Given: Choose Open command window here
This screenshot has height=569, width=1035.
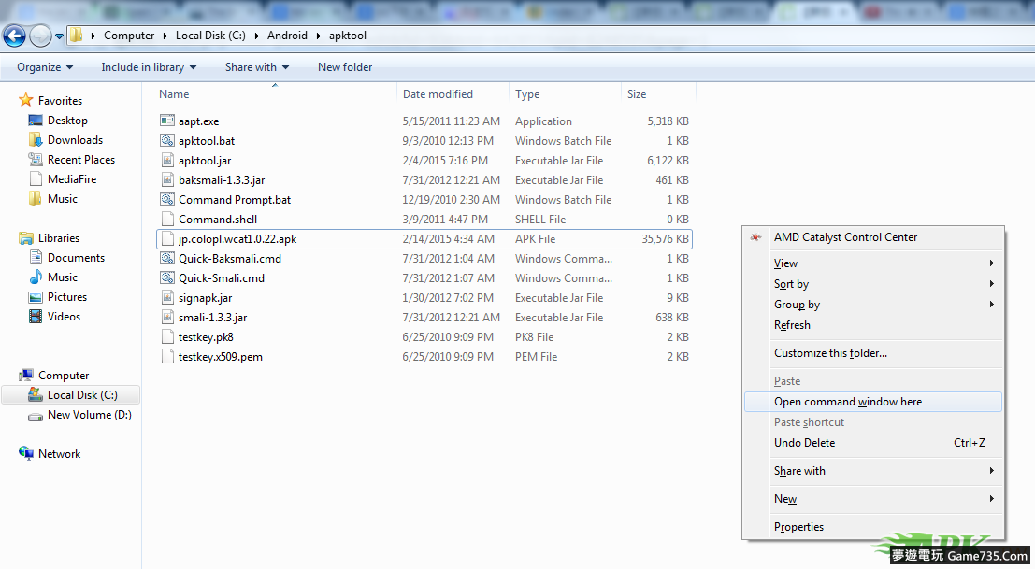Looking at the screenshot, I should tap(847, 402).
